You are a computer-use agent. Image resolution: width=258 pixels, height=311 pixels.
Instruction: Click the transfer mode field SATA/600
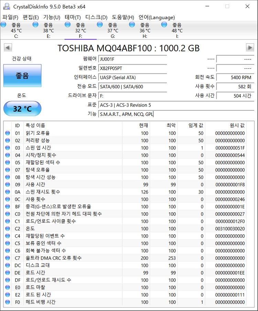tap(132, 87)
